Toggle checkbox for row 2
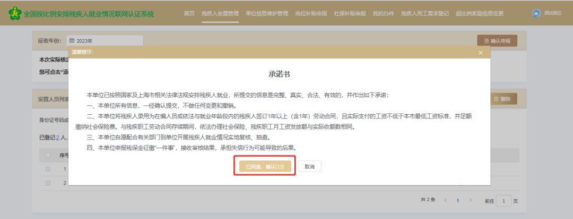The height and width of the screenshot is (219, 573). [48, 183]
